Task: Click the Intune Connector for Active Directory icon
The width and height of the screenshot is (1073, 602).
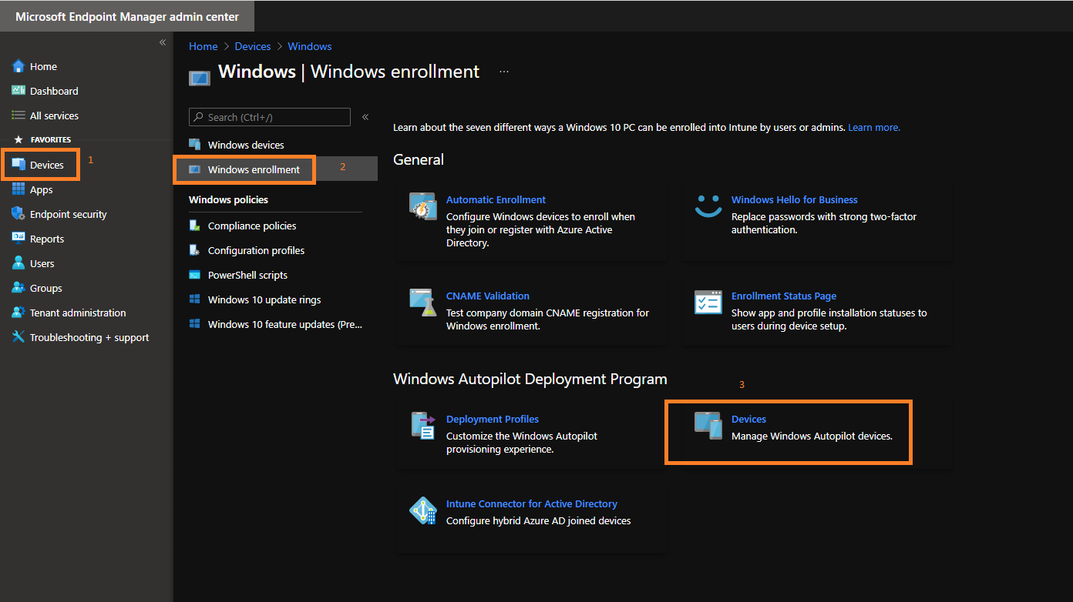Action: coord(423,510)
